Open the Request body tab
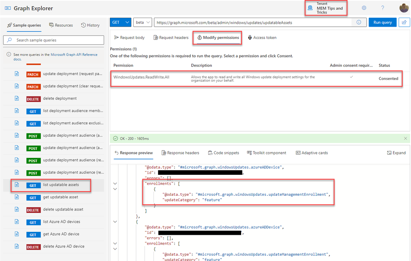The image size is (411, 261). (130, 38)
